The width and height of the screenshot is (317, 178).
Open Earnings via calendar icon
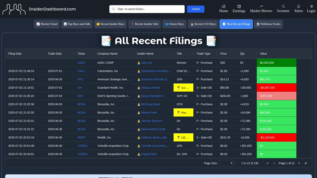tap(239, 6)
